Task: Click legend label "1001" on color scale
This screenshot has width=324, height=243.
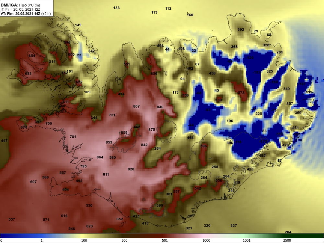Action: click(247, 240)
